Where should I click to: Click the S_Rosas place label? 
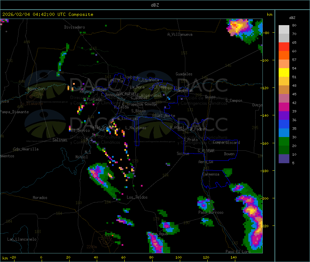coord(138,111)
